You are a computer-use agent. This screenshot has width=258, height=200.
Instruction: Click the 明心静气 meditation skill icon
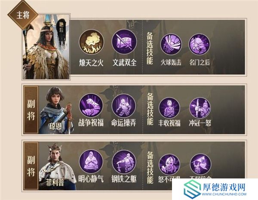(x=91, y=162)
